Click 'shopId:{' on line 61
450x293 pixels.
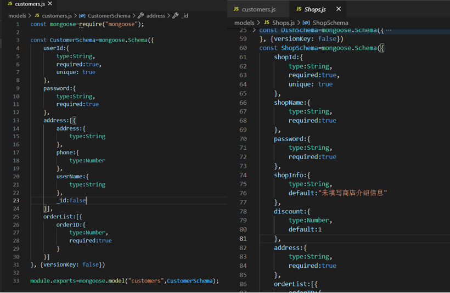(x=289, y=57)
